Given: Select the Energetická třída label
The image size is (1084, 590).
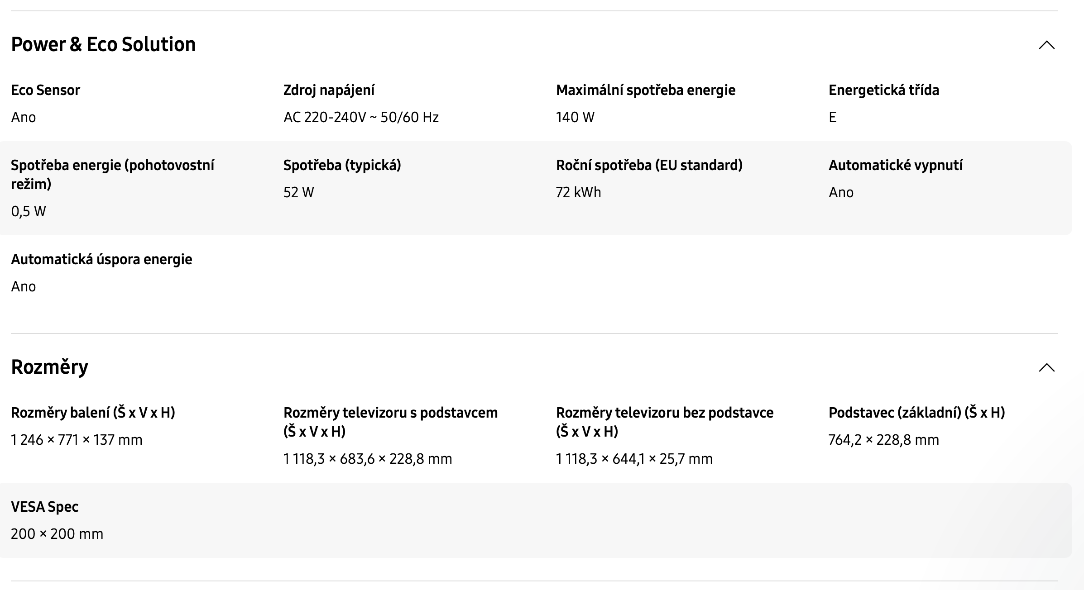Looking at the screenshot, I should click(883, 90).
